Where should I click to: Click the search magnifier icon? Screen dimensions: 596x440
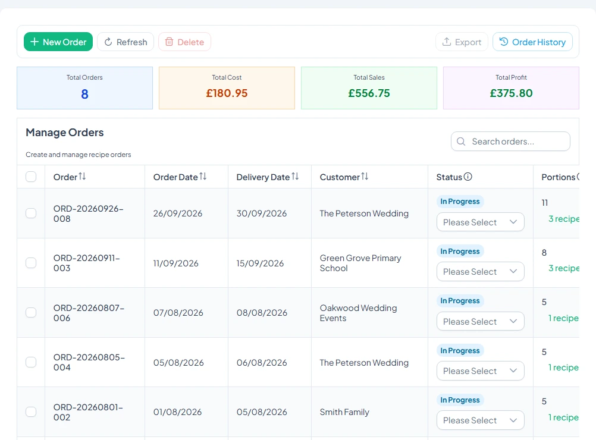click(461, 142)
